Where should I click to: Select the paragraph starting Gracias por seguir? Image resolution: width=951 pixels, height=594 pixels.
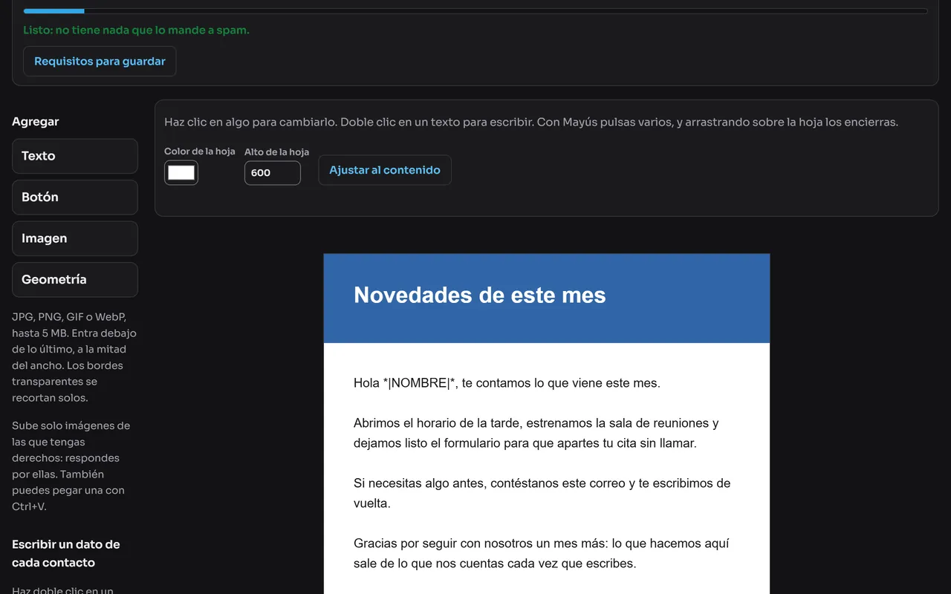(542, 553)
